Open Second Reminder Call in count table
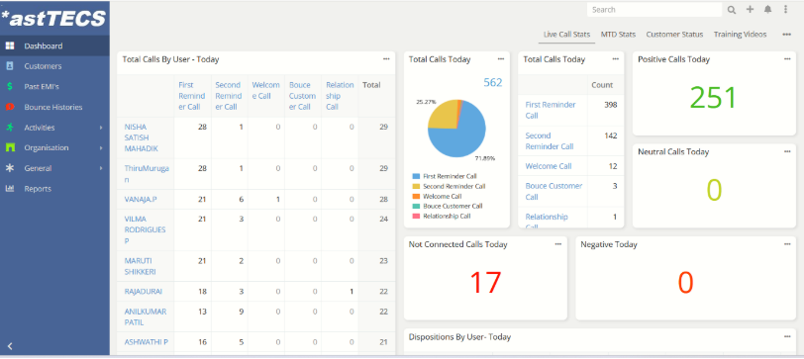804x359 pixels. point(550,140)
